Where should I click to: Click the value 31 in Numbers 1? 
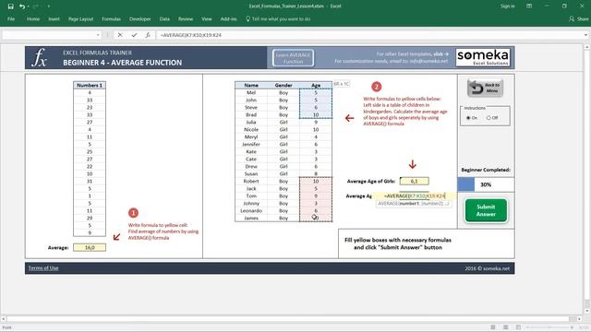click(x=90, y=182)
